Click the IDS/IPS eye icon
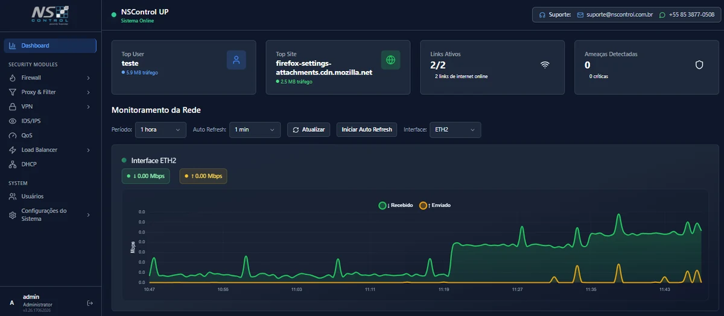The width and height of the screenshot is (724, 316). (x=13, y=121)
